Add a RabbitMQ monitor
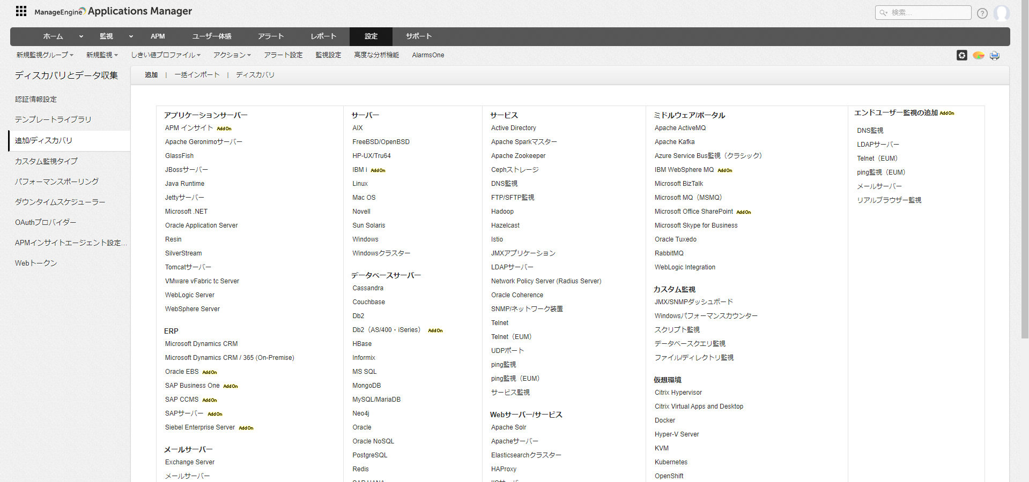This screenshot has height=482, width=1029. (x=669, y=253)
